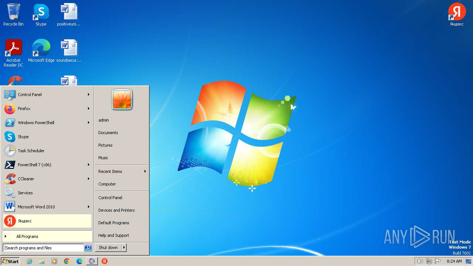473x266 pixels.
Task: Focus the Search programs and files box
Action: coord(43,248)
